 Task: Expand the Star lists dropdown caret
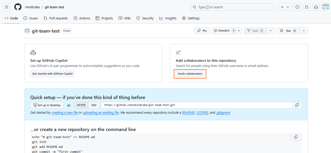pos(304,31)
